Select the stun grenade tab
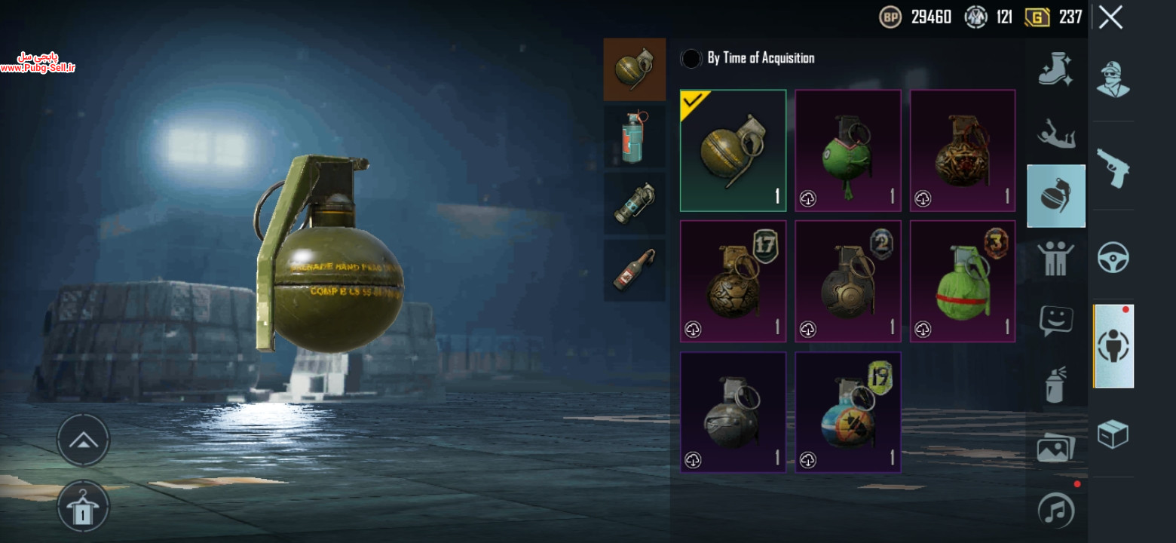Image resolution: width=1176 pixels, height=543 pixels. [x=635, y=204]
